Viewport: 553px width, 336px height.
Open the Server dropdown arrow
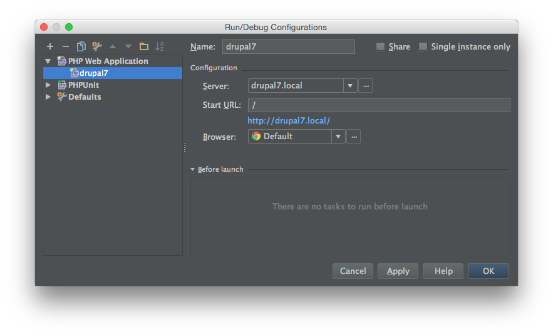(350, 86)
